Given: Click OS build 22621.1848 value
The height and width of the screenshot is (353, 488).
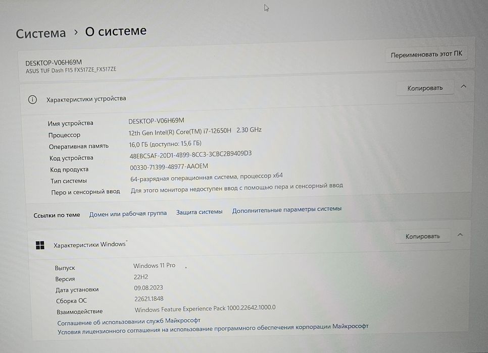Looking at the screenshot, I should coord(149,299).
